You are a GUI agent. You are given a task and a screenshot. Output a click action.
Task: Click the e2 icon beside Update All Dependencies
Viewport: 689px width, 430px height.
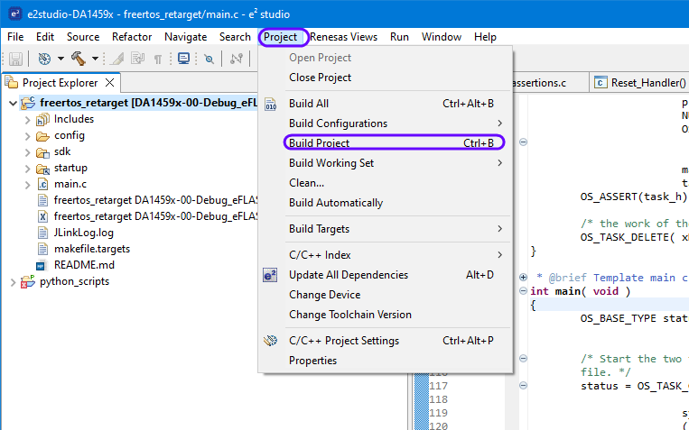click(270, 275)
